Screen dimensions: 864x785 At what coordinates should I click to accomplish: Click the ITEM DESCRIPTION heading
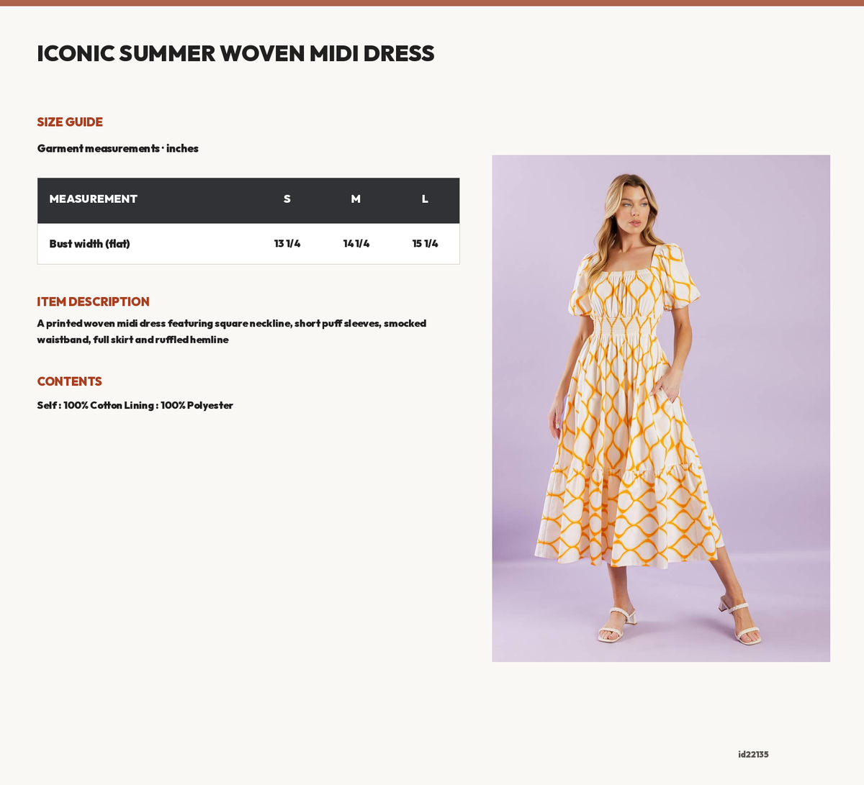[94, 302]
